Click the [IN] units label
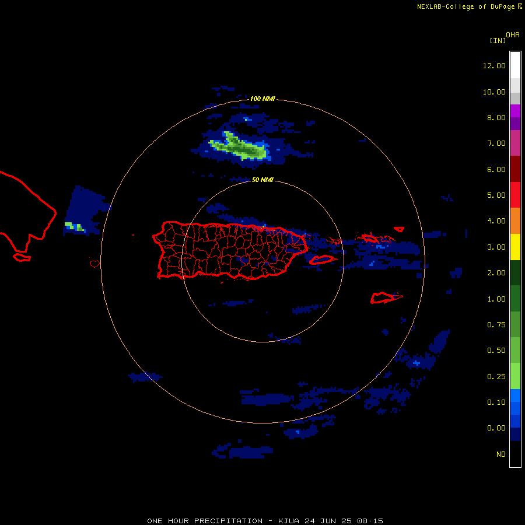 click(x=498, y=40)
